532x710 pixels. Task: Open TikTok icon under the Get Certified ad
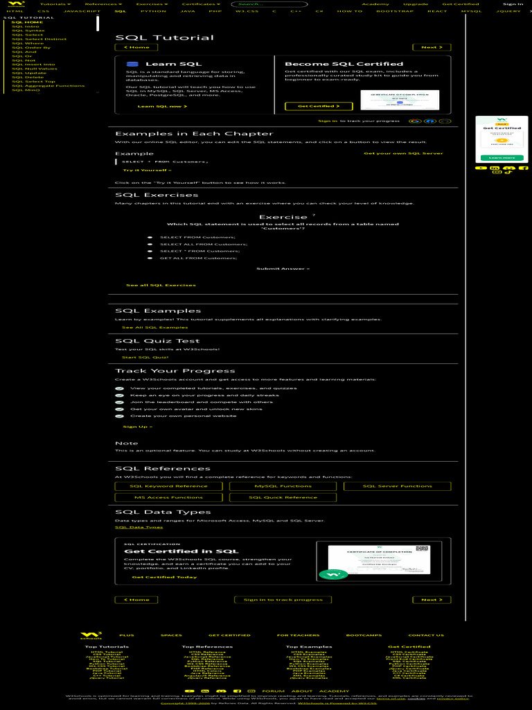(508, 172)
